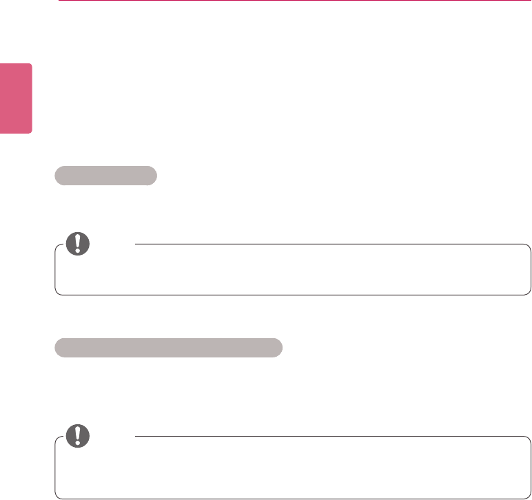Click the long gray heading bar

(x=168, y=348)
